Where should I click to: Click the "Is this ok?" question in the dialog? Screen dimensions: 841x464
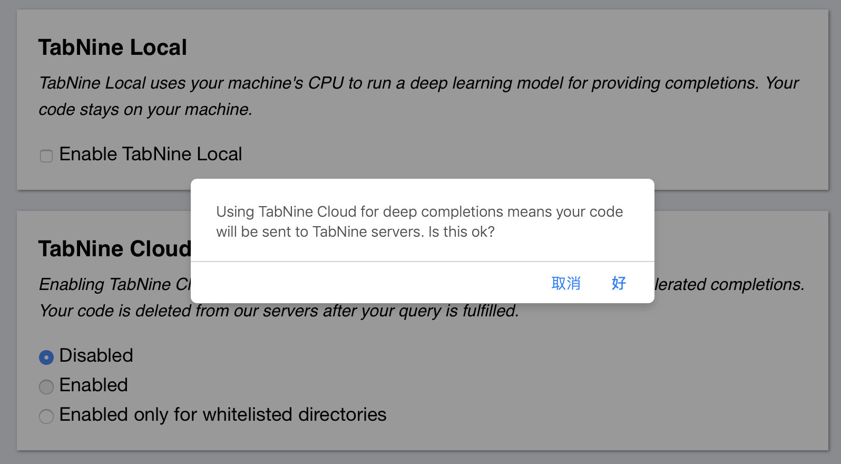coord(462,231)
